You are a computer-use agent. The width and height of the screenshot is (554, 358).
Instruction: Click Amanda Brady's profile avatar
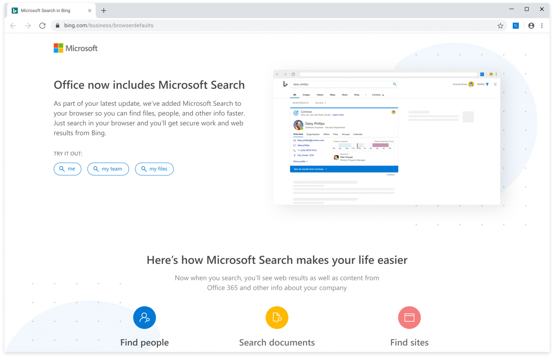click(x=472, y=84)
